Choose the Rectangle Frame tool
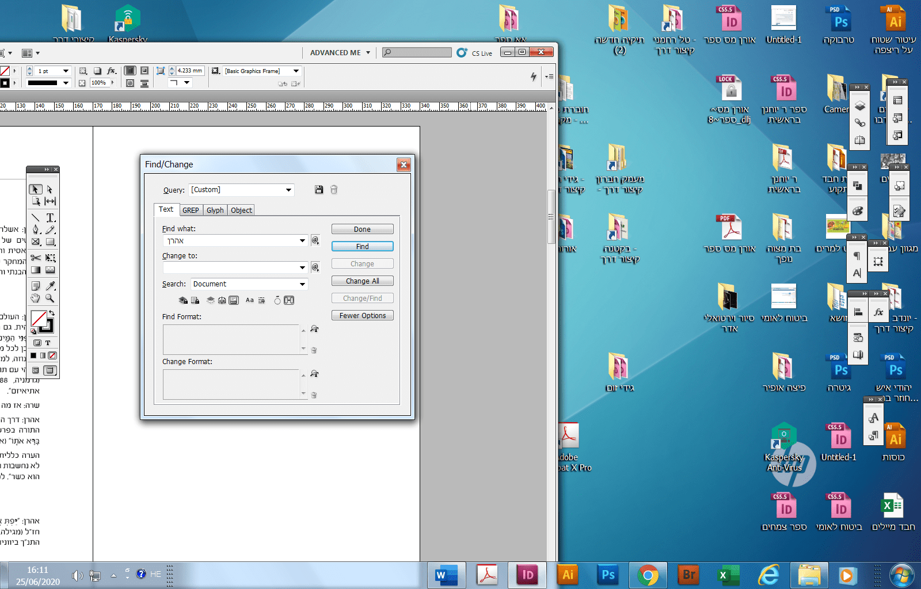This screenshot has width=921, height=589. [35, 242]
